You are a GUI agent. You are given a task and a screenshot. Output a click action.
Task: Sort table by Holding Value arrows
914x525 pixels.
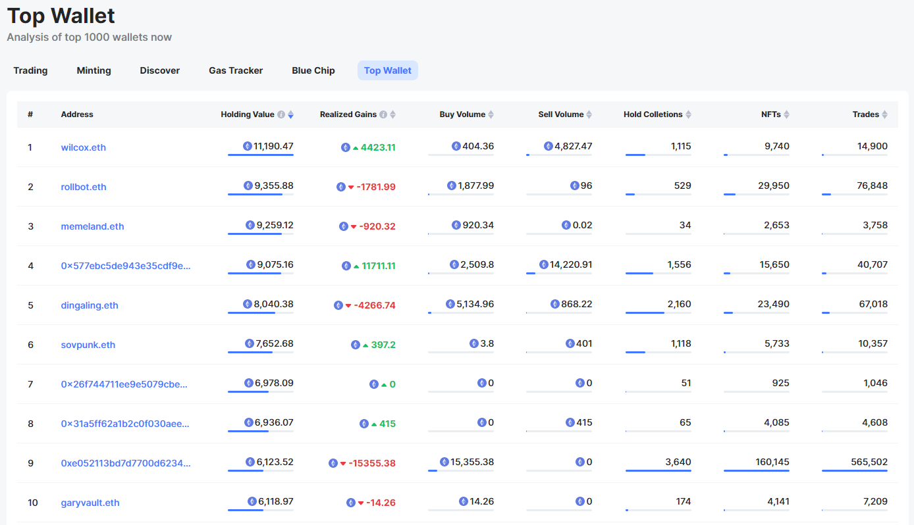click(291, 114)
